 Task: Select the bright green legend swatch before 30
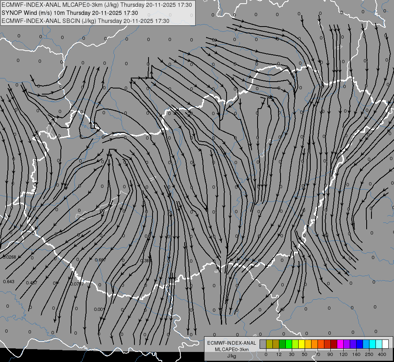point(289,344)
